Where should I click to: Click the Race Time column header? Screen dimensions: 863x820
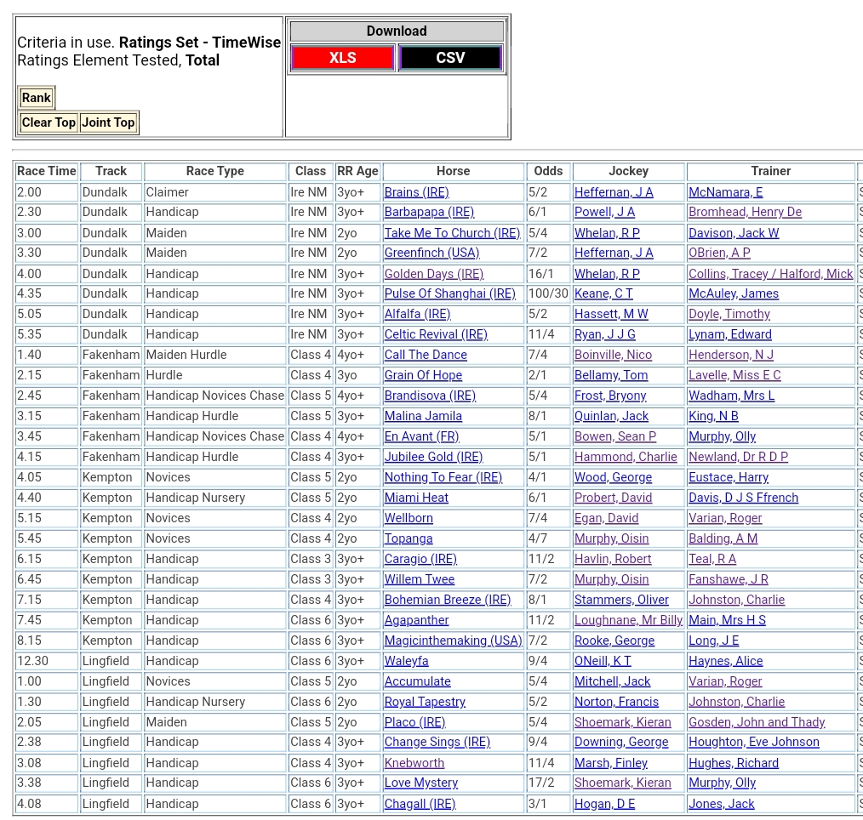[47, 171]
